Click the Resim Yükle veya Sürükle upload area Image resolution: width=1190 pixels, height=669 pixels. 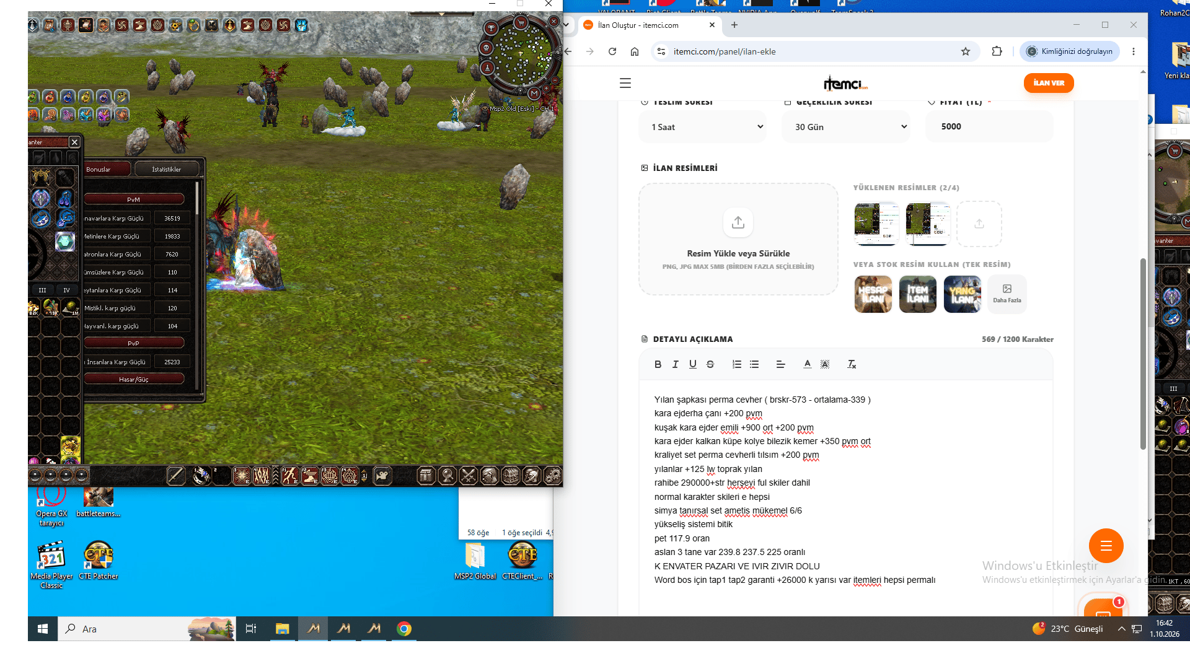738,239
